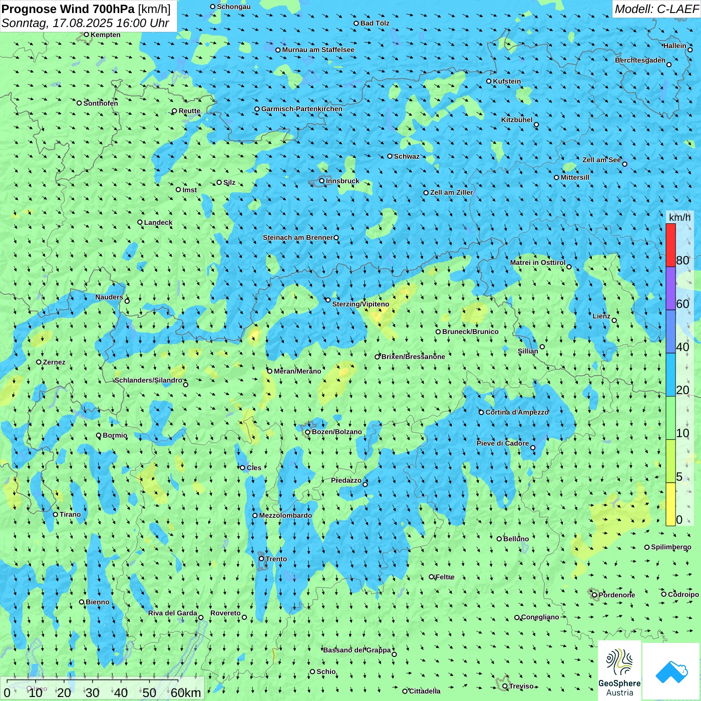Click the Trento city marker
This screenshot has width=701, height=701.
click(x=261, y=559)
